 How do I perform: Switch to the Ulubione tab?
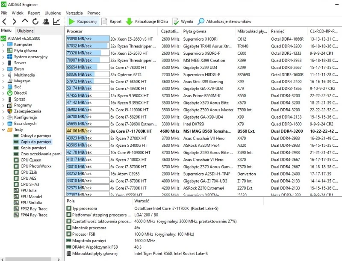25,31
